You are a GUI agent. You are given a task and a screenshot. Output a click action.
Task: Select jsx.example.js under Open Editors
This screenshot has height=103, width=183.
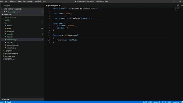(x=23, y=12)
